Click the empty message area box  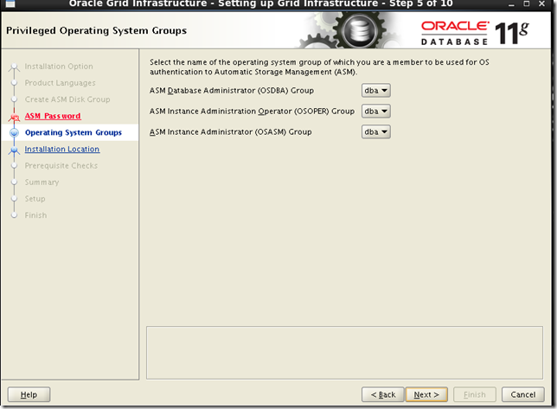tap(344, 353)
